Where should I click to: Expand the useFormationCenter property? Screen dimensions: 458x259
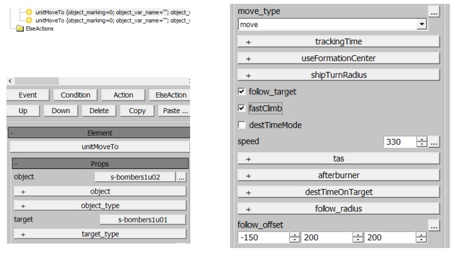(x=339, y=58)
